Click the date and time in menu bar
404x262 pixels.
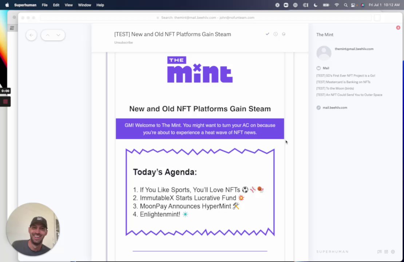(384, 5)
